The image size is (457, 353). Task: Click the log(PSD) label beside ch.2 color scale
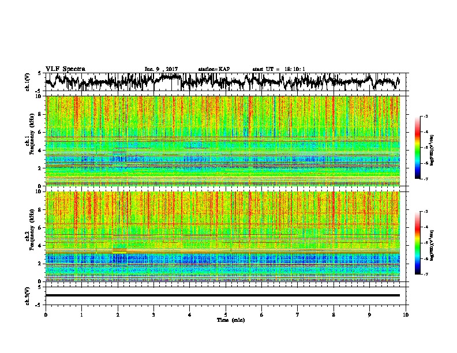click(432, 245)
